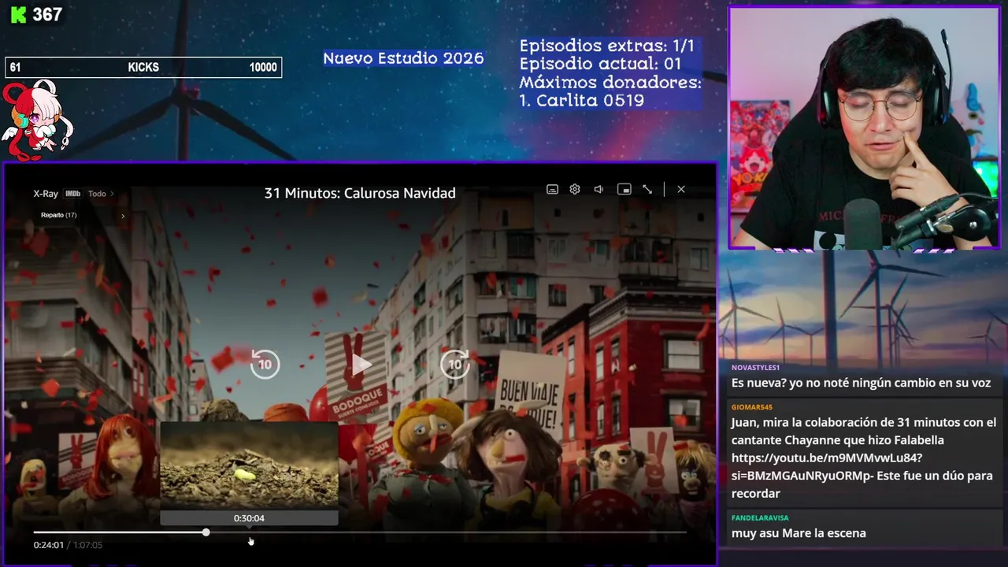This screenshot has width=1008, height=567.
Task: Resume playback with the center play button
Action: (361, 364)
